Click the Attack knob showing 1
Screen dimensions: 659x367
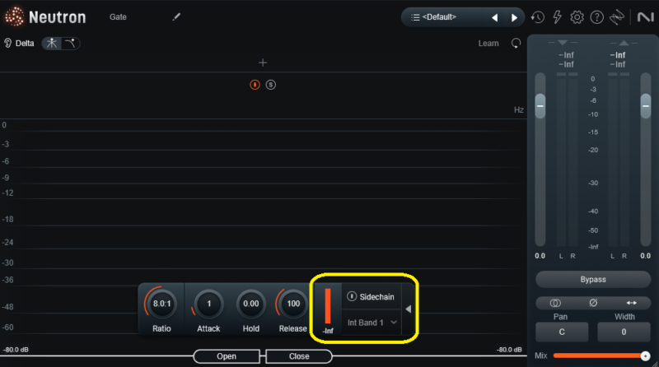coord(208,304)
